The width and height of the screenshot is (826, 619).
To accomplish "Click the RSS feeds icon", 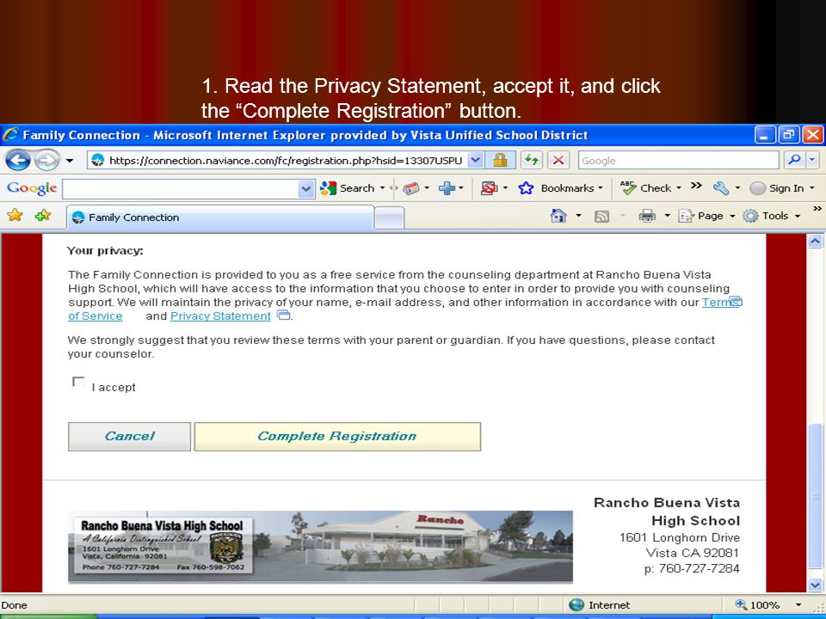I will 601,217.
